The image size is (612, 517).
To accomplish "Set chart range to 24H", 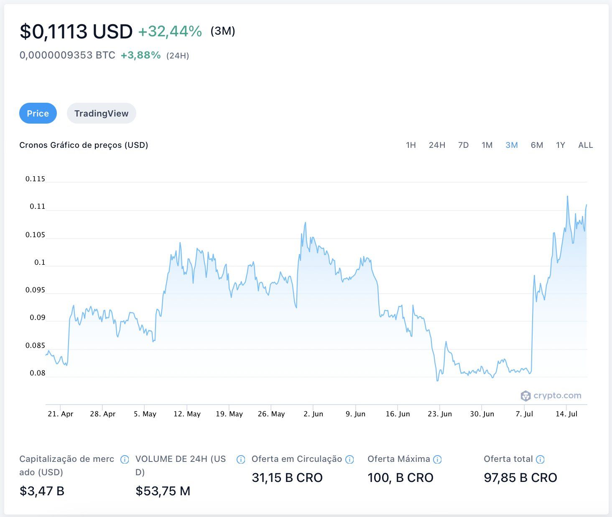I will 437,145.
